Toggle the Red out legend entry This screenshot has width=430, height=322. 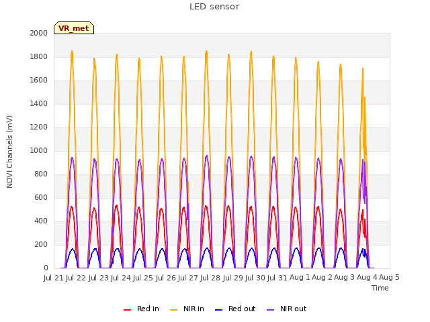(x=235, y=309)
